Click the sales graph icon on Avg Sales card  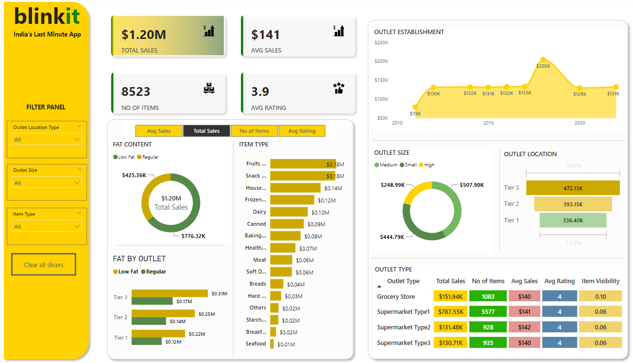tap(339, 31)
